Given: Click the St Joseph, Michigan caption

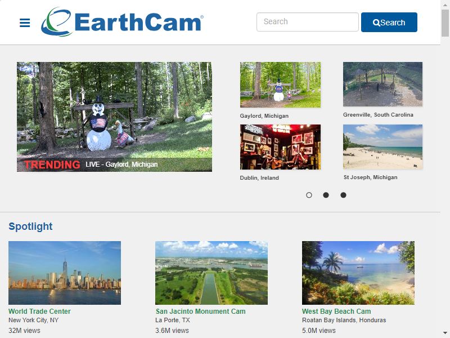Looking at the screenshot, I should click(x=370, y=177).
